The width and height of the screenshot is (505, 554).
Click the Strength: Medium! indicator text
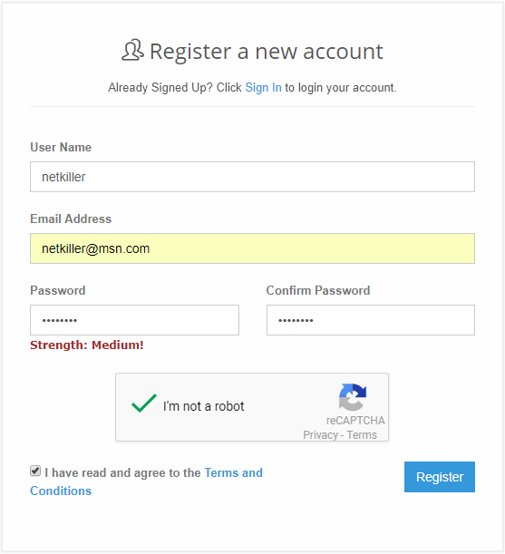[87, 345]
